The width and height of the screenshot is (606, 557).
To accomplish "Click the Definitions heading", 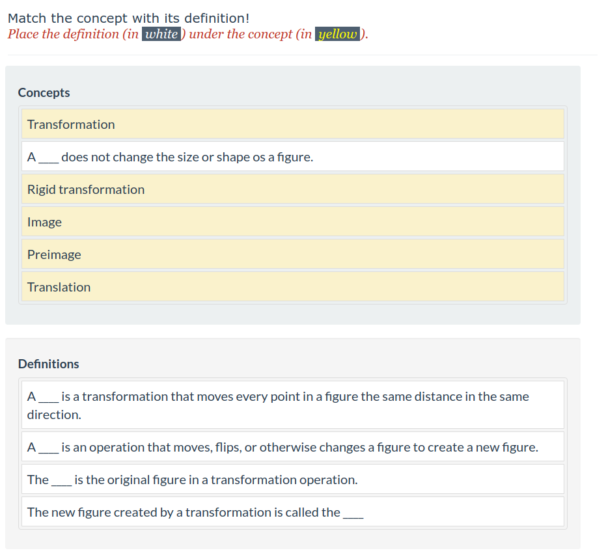I will [49, 364].
